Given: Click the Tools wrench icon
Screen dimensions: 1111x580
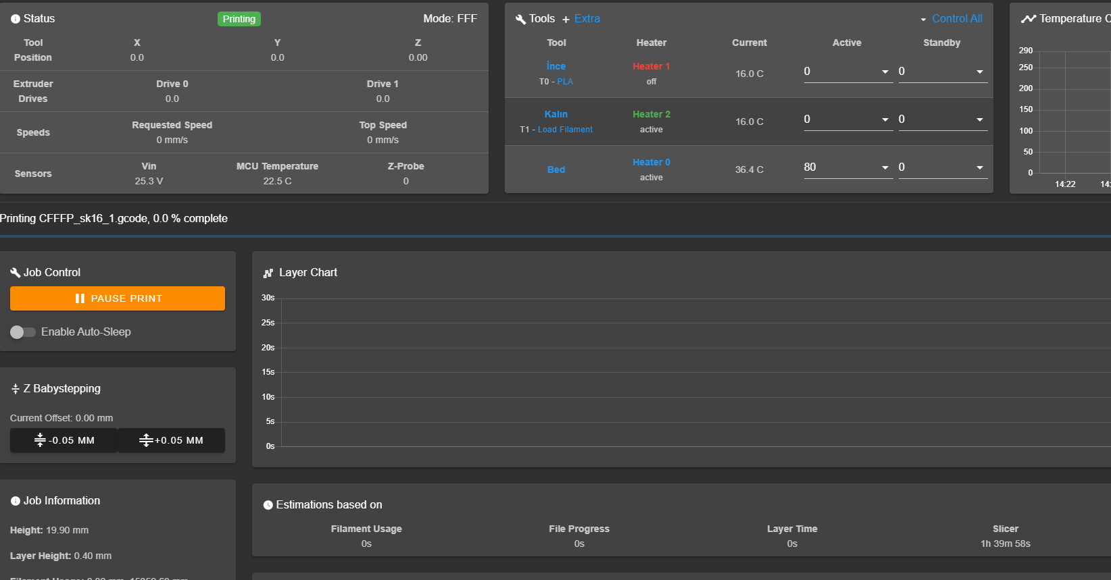Looking at the screenshot, I should tap(520, 19).
